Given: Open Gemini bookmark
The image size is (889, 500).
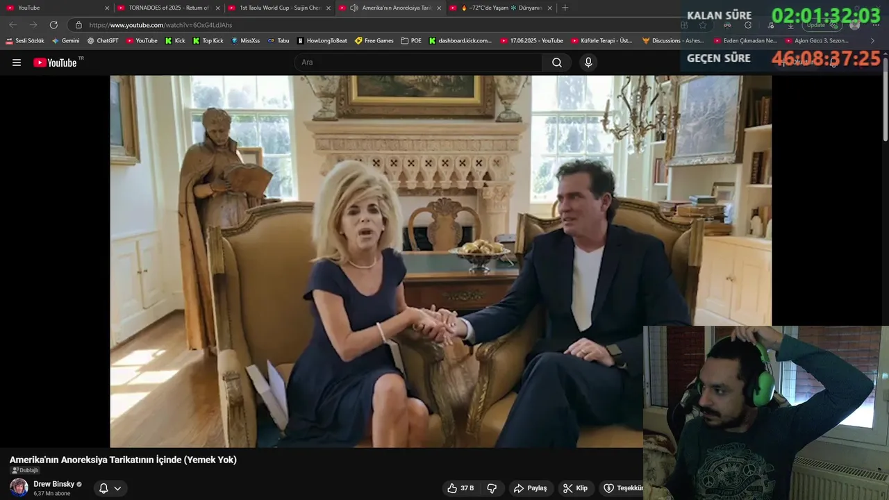Looking at the screenshot, I should pyautogui.click(x=66, y=41).
